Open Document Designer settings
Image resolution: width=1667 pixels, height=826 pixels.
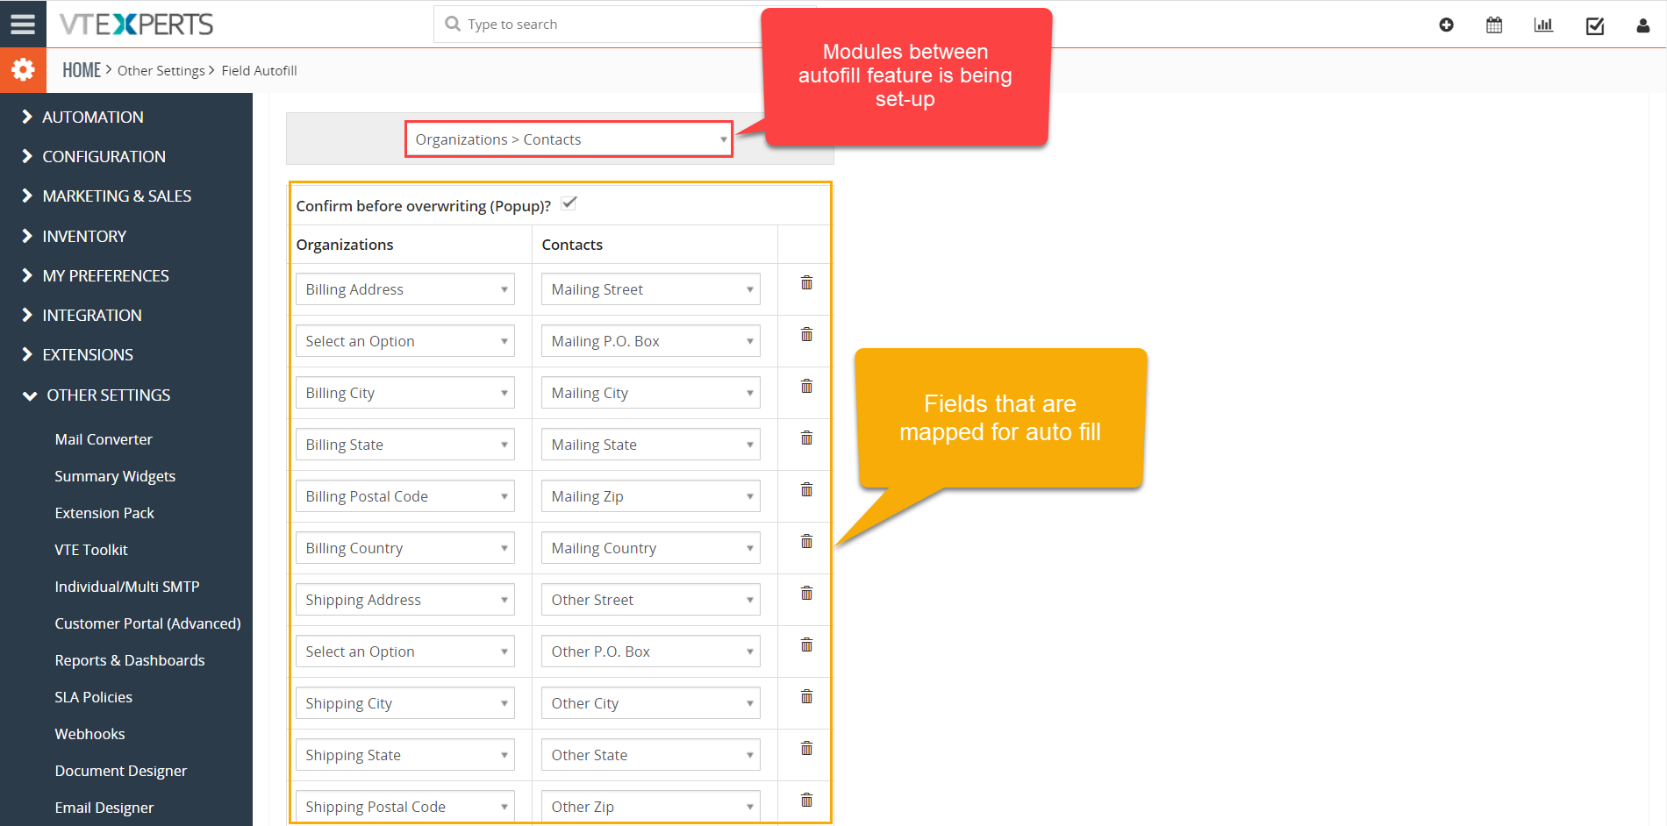coord(121,771)
